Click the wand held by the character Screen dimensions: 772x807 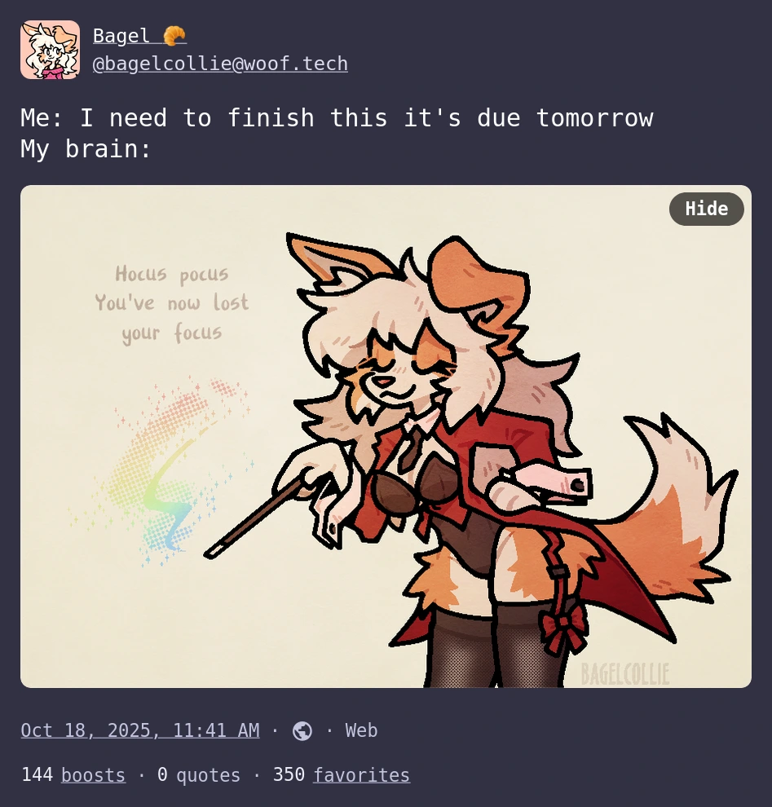tap(261, 518)
